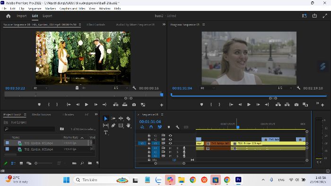Switch Project panel to icon view
Screen dimensions: 331x186
[x=21, y=163]
